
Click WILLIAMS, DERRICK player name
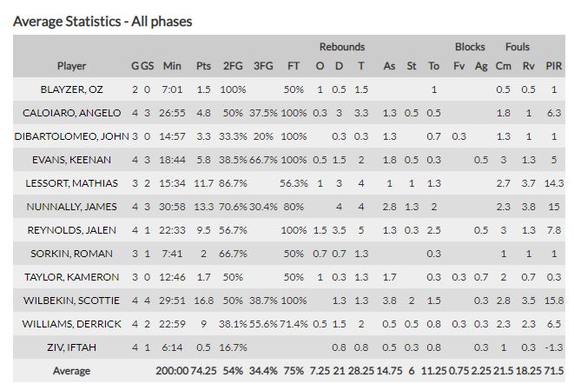(71, 324)
